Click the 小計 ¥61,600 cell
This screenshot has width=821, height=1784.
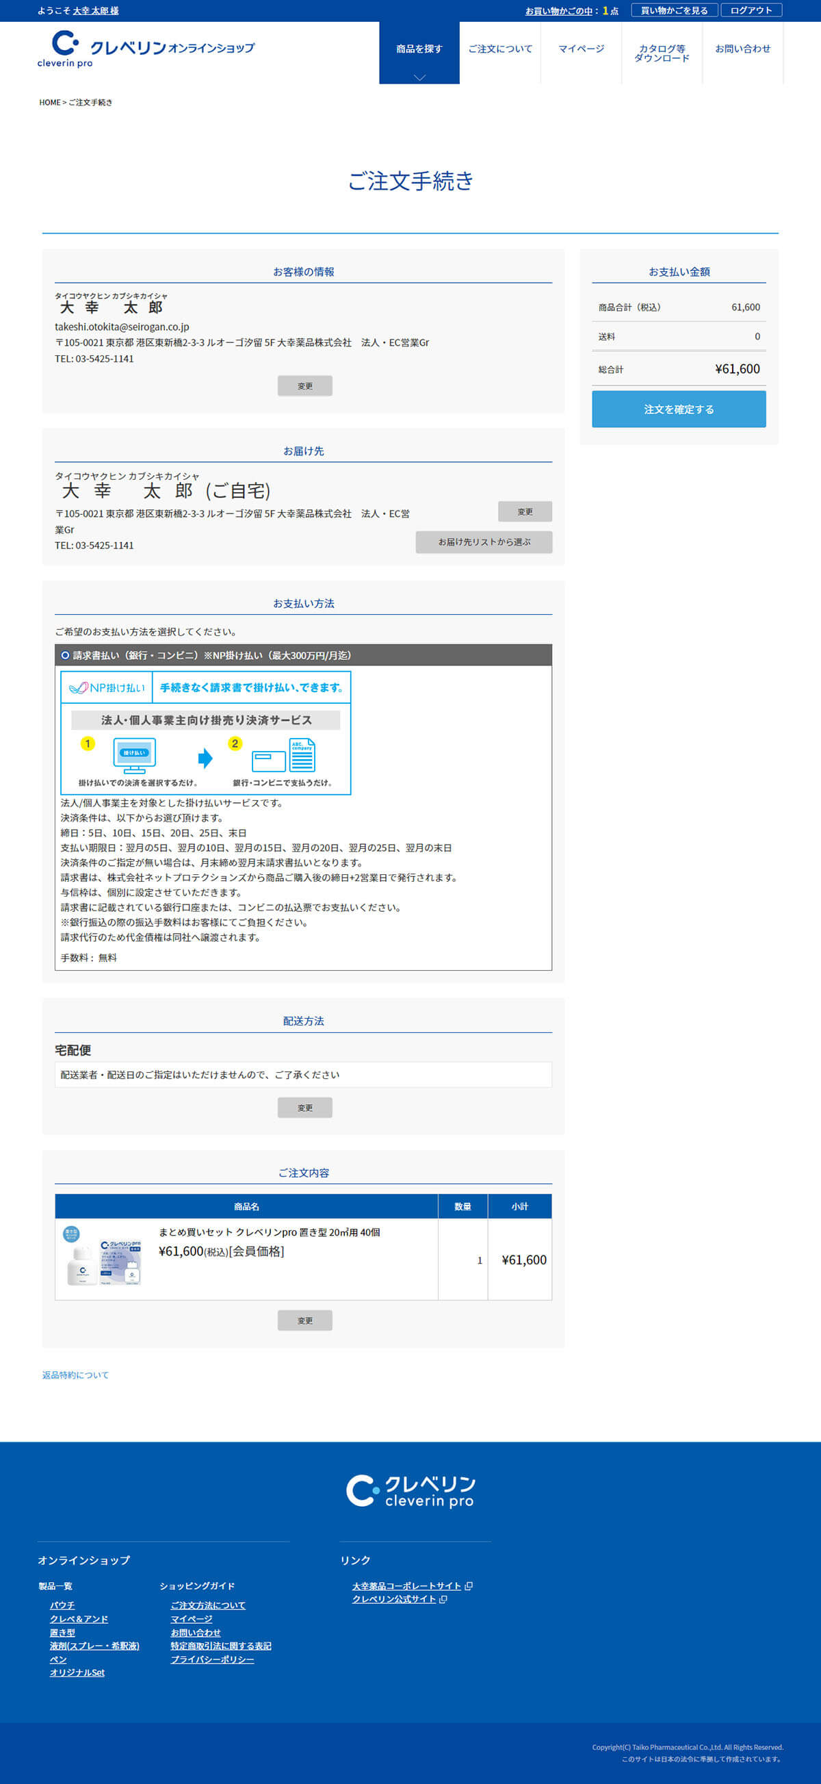[520, 1260]
